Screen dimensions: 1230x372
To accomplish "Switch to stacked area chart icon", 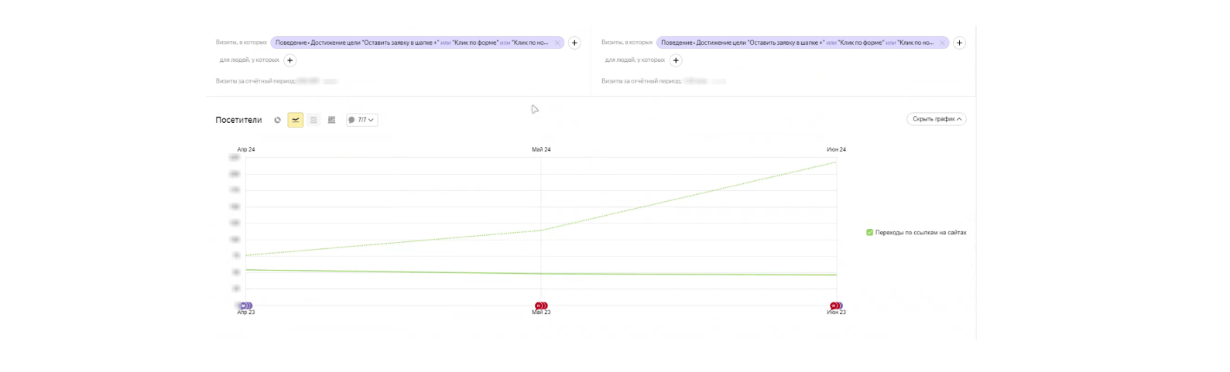I will click(x=313, y=120).
